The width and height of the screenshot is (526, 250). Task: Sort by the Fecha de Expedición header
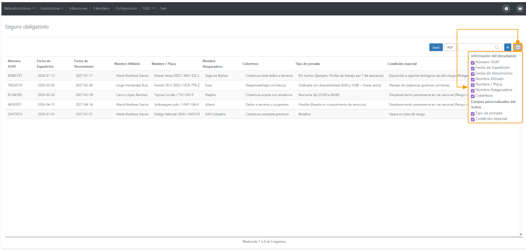tap(45, 64)
